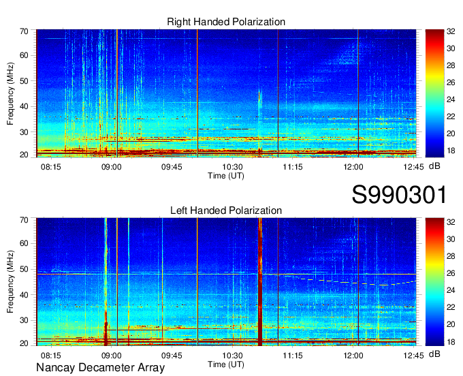Click the "11:15" tick under the Left Handed plot
The height and width of the screenshot is (376, 463).
point(293,356)
